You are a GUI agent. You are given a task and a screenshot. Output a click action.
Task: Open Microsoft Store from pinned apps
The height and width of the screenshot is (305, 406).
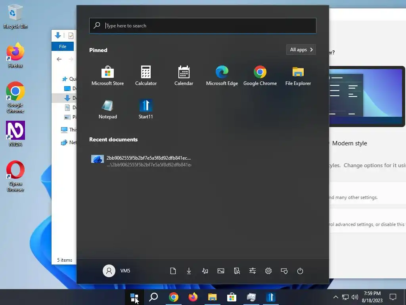click(107, 75)
